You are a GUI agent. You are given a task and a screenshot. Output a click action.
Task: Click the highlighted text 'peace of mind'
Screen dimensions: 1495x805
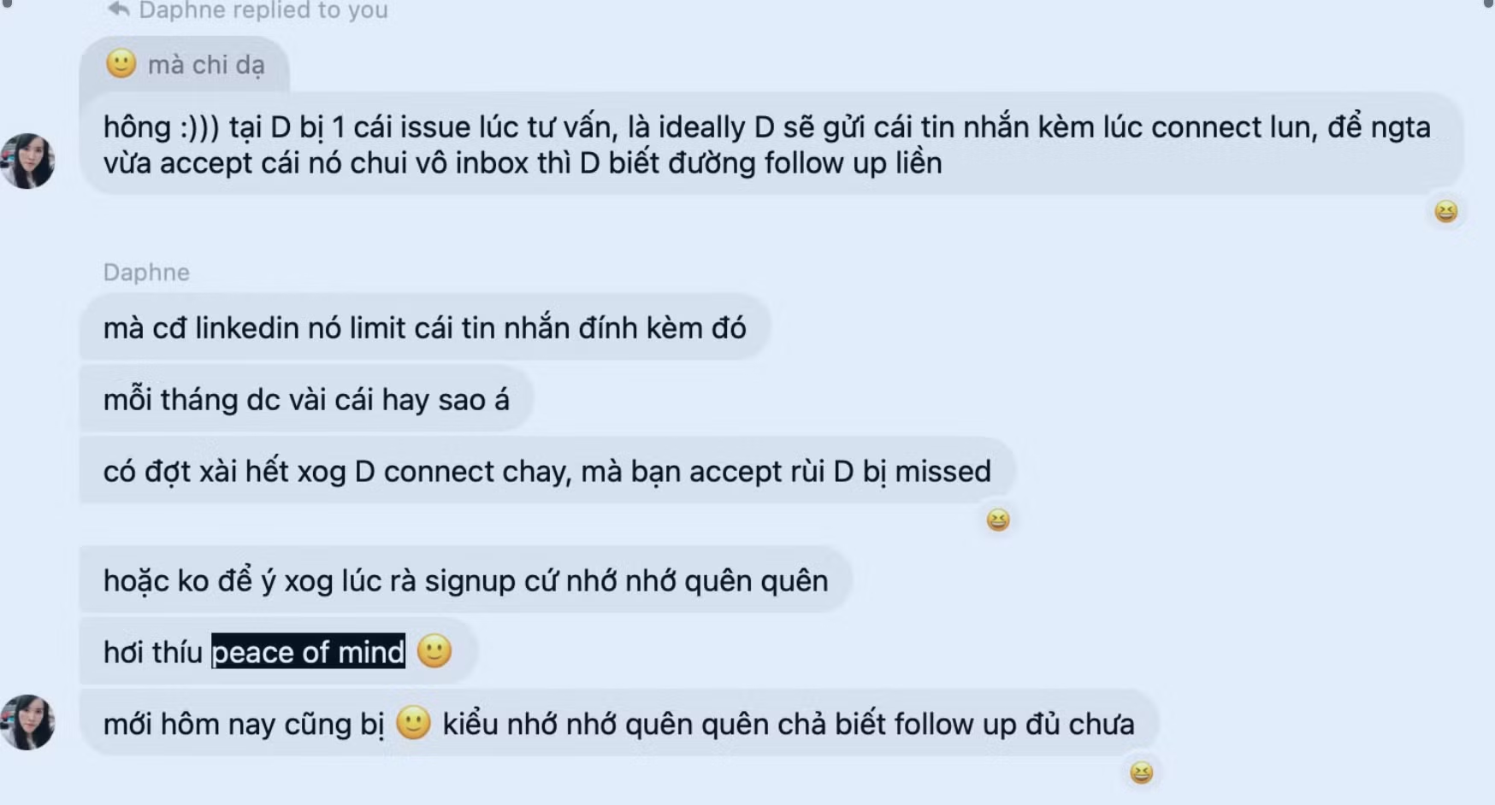[x=308, y=652]
